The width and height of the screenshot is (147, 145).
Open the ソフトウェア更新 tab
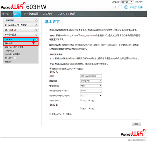(x=66, y=14)
